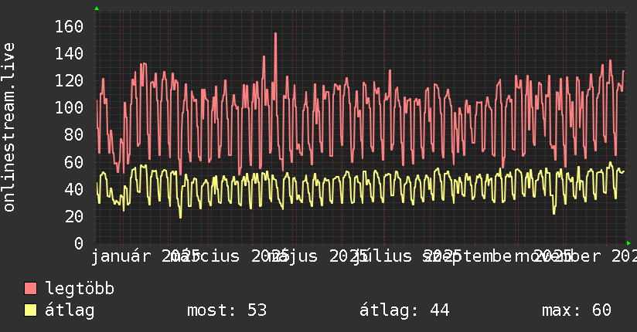637x332 pixels.
Task: Click the yellow swatch's átlag legend label
Action: pyautogui.click(x=70, y=310)
